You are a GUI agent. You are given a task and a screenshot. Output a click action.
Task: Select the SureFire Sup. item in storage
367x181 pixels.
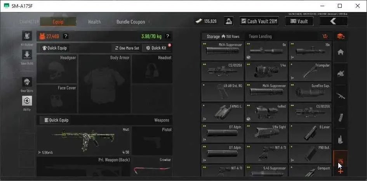[310, 91]
